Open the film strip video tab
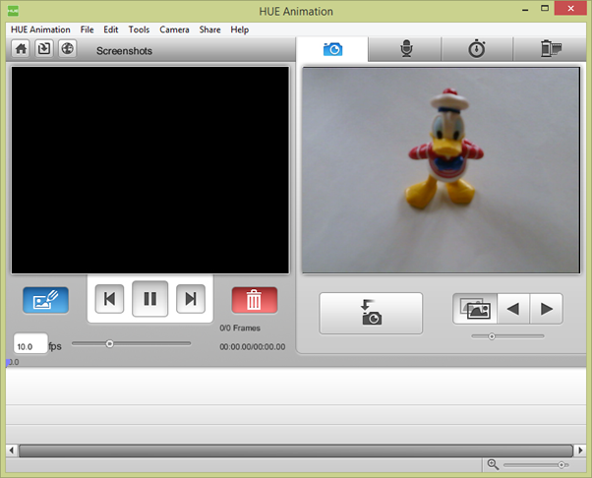This screenshot has height=478, width=592. tap(551, 49)
